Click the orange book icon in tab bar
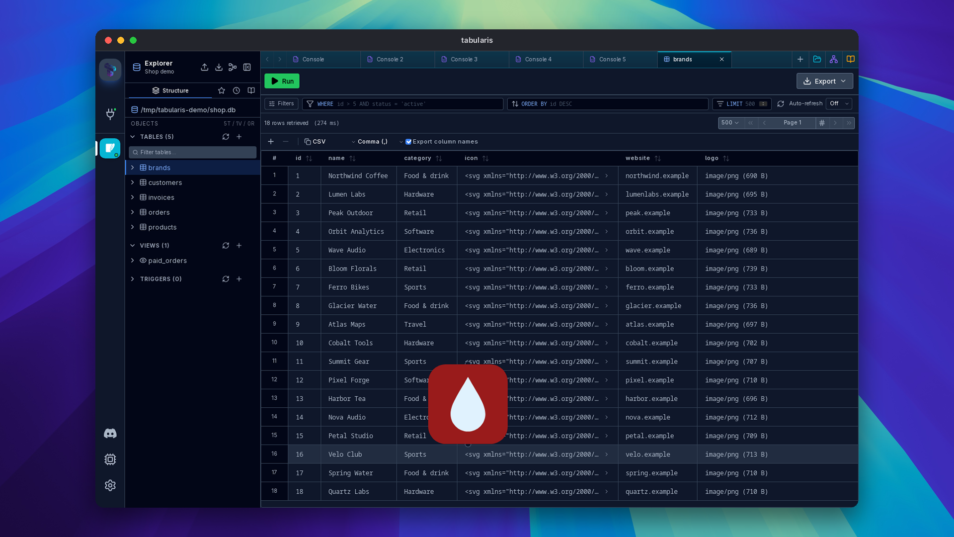The height and width of the screenshot is (537, 954). pos(851,59)
